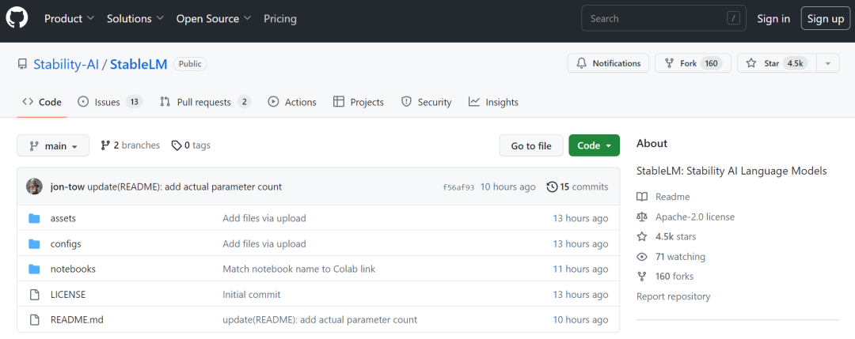Open the Notifications bell button
Image resolution: width=855 pixels, height=339 pixels.
pos(608,63)
